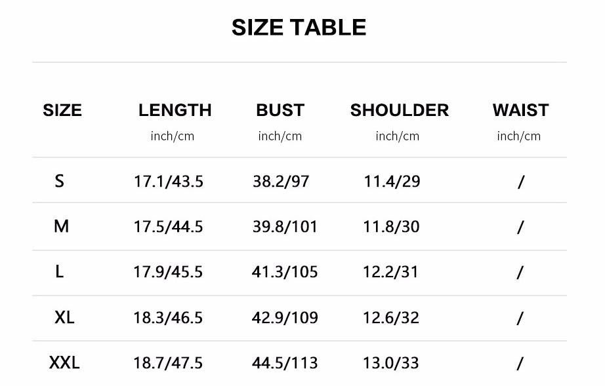
Task: Click length value 18.7/47.5
Action: point(168,363)
